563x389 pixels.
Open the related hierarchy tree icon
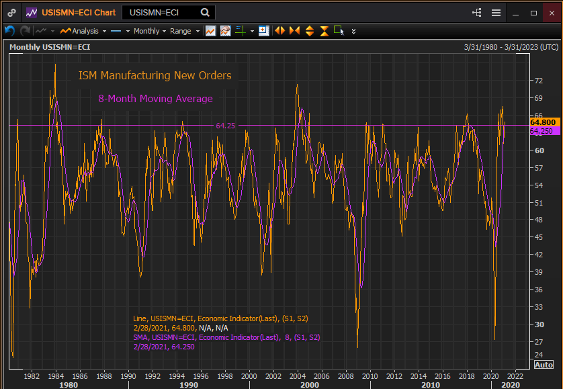point(477,12)
